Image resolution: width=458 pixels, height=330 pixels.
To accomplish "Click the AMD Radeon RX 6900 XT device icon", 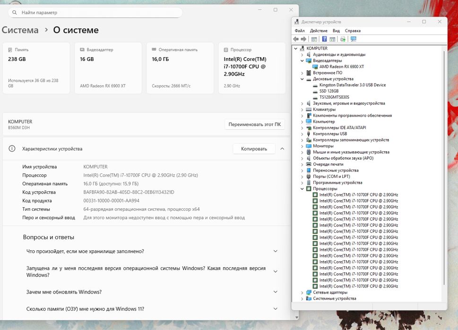I will tap(315, 67).
